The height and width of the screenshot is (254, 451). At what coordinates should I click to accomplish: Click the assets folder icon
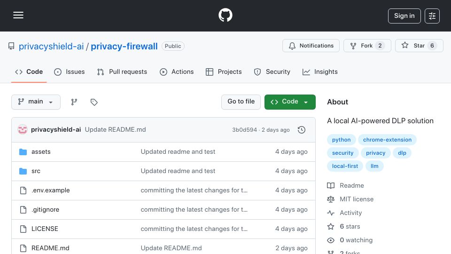click(x=23, y=152)
